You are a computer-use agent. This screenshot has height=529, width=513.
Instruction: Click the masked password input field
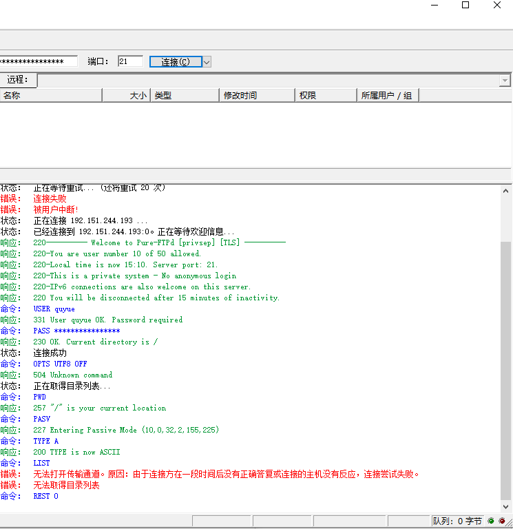coord(39,61)
